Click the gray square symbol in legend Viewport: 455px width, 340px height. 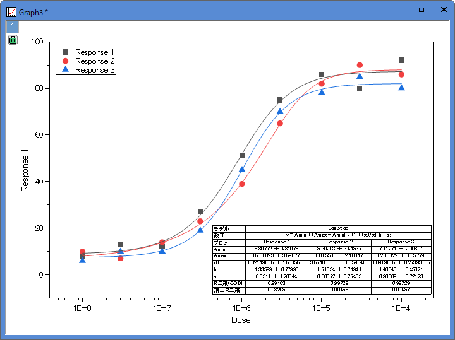[x=65, y=52]
